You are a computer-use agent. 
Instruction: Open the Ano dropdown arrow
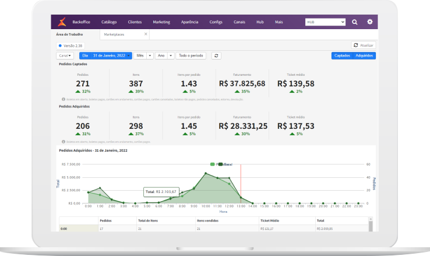pos(171,55)
